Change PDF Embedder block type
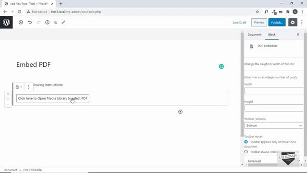This screenshot has width=307, height=173. 19,87
